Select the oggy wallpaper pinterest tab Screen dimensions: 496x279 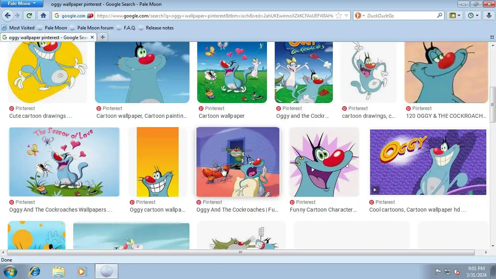click(x=48, y=38)
